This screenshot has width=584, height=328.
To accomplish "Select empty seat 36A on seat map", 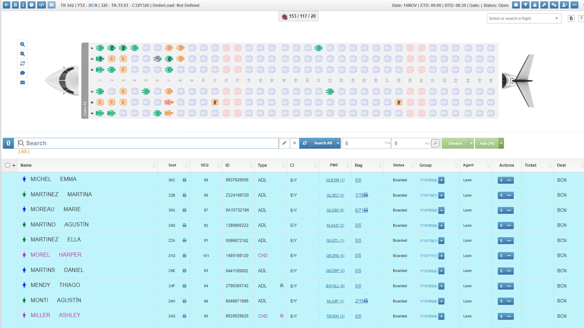I will point(491,113).
